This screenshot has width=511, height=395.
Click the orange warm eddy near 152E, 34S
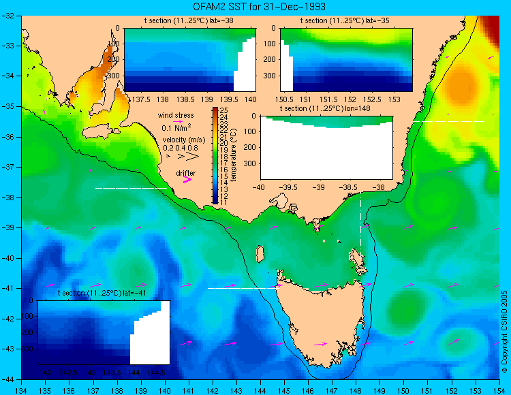(x=460, y=85)
